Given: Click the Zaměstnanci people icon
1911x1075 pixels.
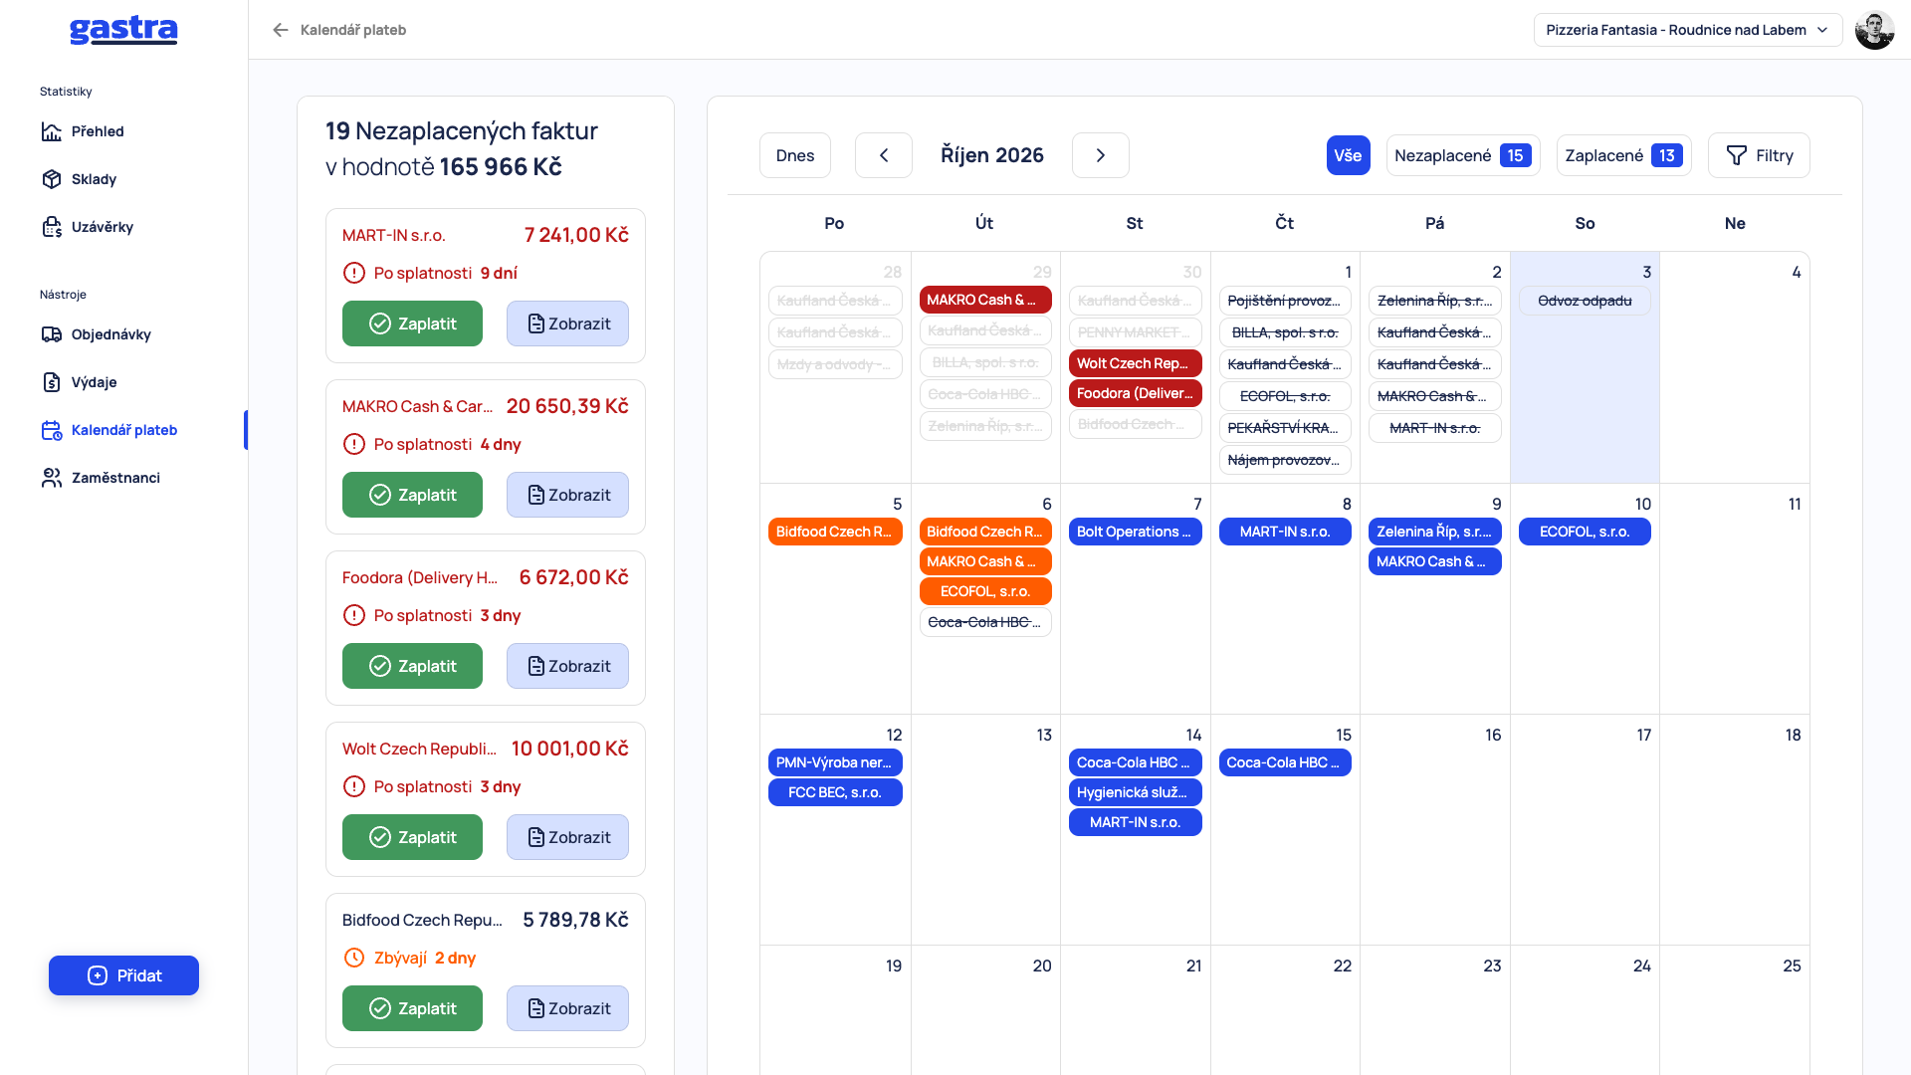Looking at the screenshot, I should tap(52, 478).
